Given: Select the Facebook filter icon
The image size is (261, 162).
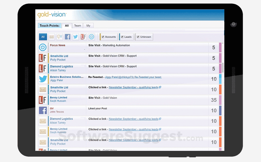Looking at the screenshot, I should (x=67, y=37).
